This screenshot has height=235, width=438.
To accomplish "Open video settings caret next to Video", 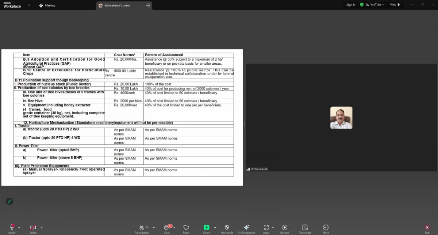I will [41, 227].
